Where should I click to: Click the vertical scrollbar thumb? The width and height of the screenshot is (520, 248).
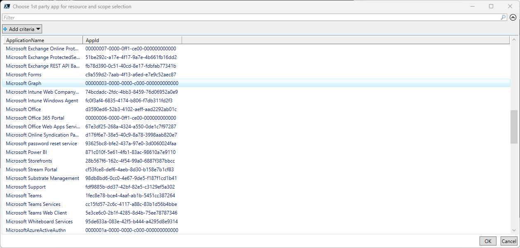[x=514, y=127]
